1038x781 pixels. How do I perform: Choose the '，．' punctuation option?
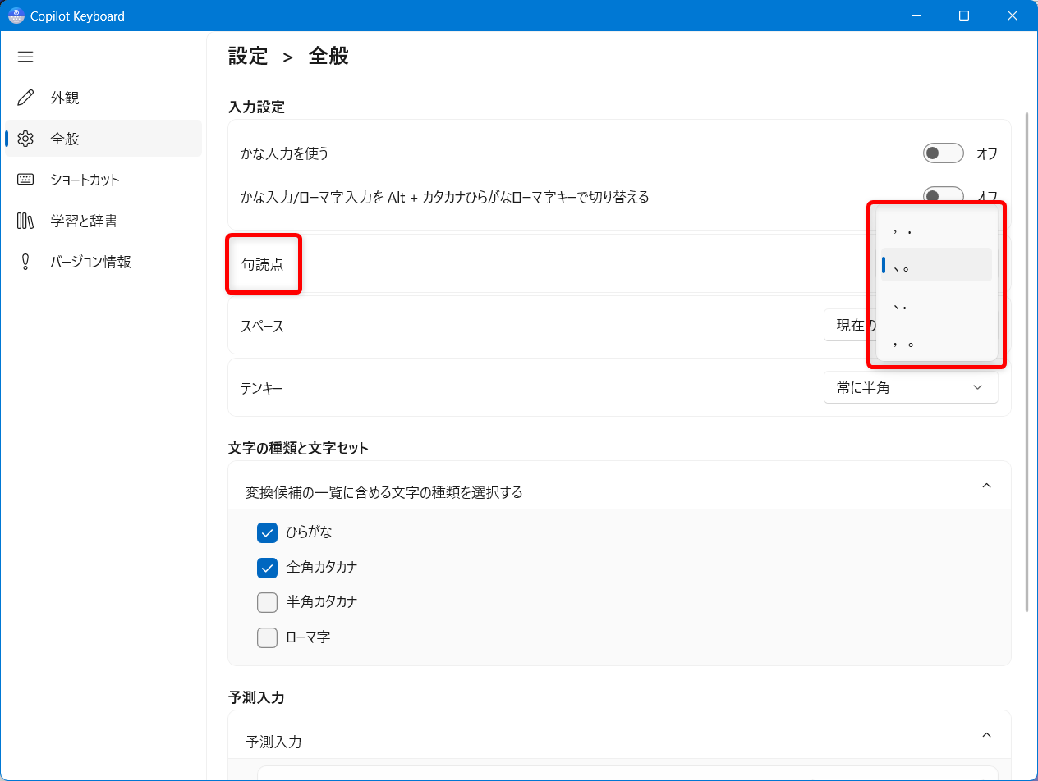(x=936, y=229)
